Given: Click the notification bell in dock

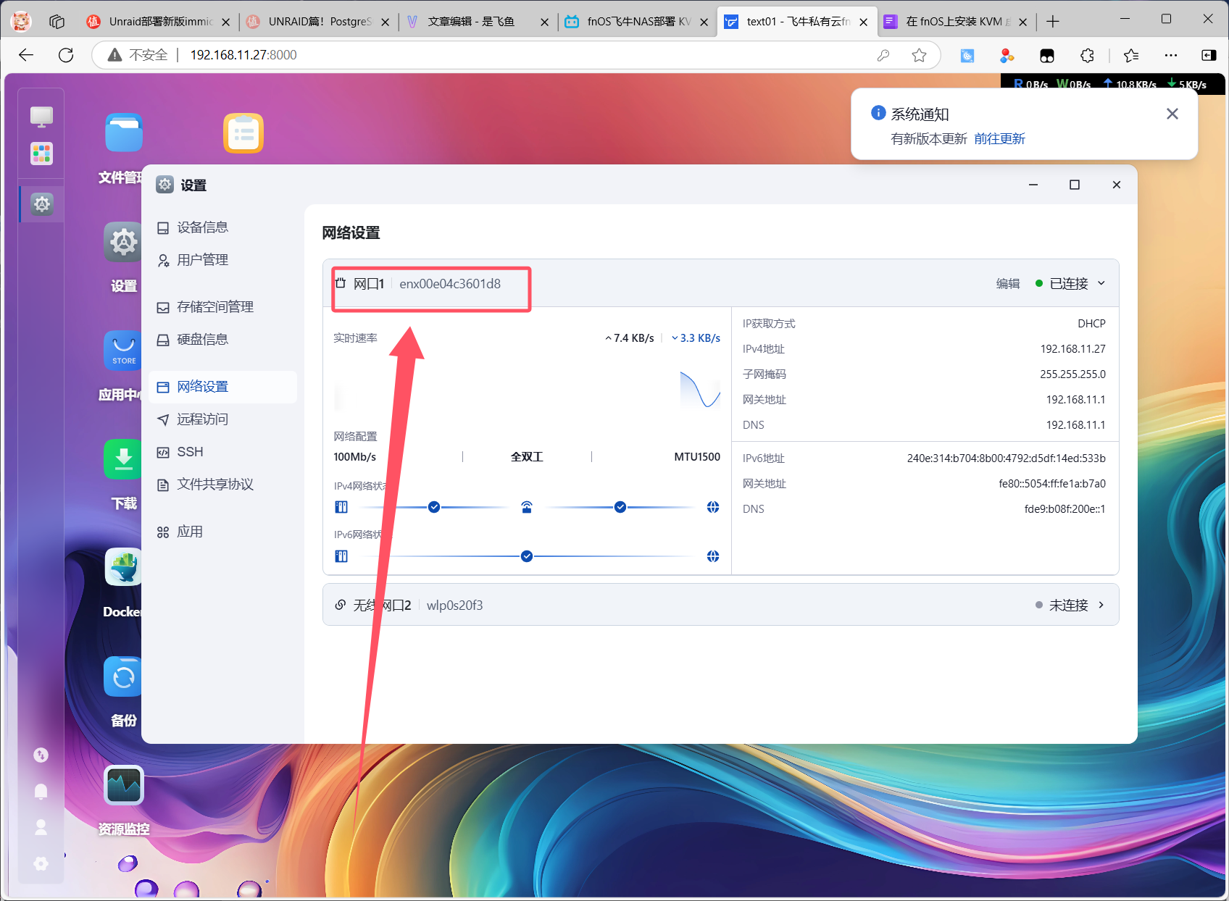Looking at the screenshot, I should click(x=41, y=791).
